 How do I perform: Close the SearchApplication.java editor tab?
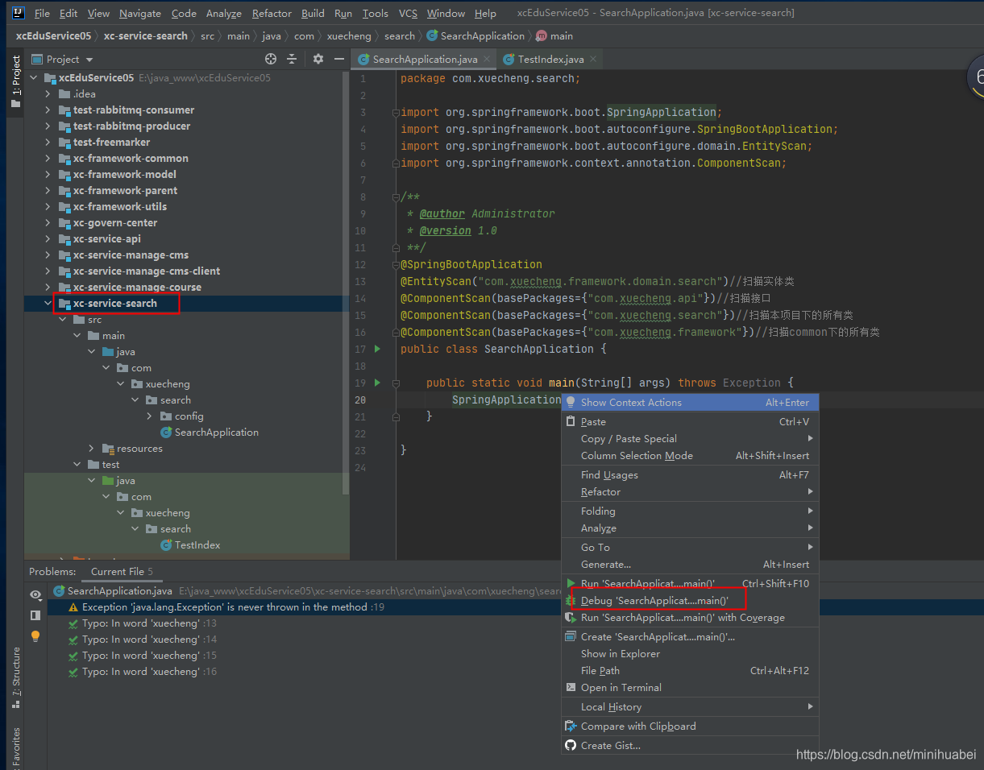pyautogui.click(x=487, y=59)
